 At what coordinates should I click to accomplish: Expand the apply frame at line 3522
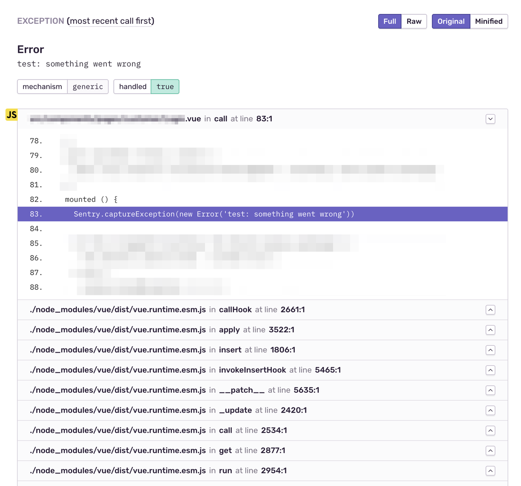tap(490, 330)
